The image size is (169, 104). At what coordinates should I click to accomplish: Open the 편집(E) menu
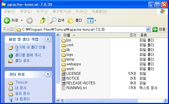click(x=26, y=11)
